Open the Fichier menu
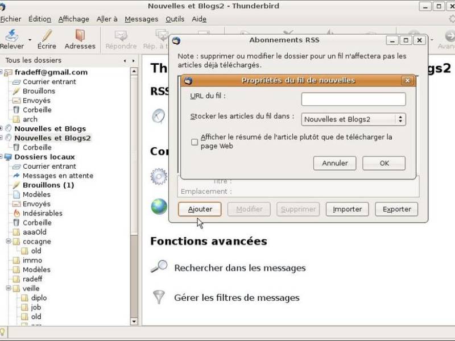 point(10,19)
